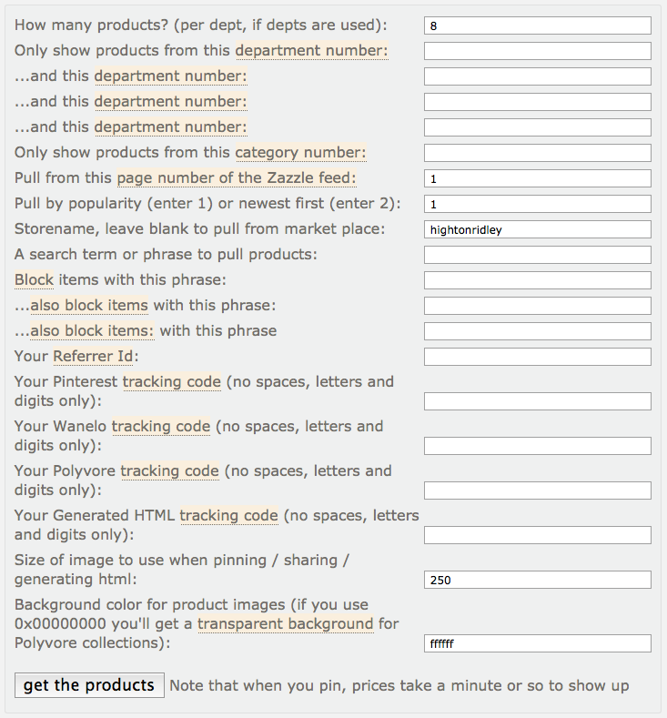This screenshot has height=718, width=667.
Task: Click the Wanelo 'tracking code' link
Action: coord(161,426)
